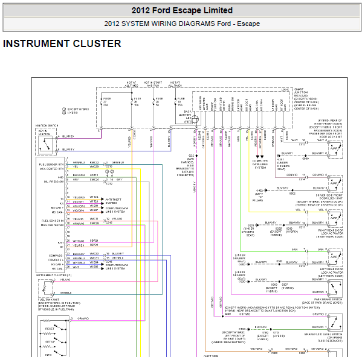Click 'COMPUTER DATALINES SYSTEM' beneath the downward arrows
This screenshot has width=362, height=357.
[260, 164]
